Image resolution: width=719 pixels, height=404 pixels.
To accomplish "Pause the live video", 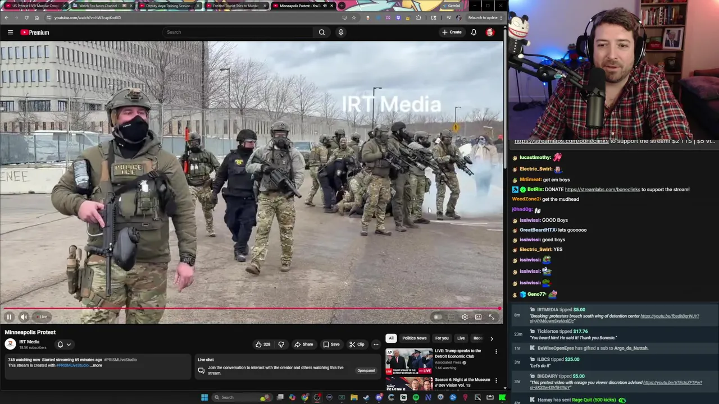I will 9,317.
